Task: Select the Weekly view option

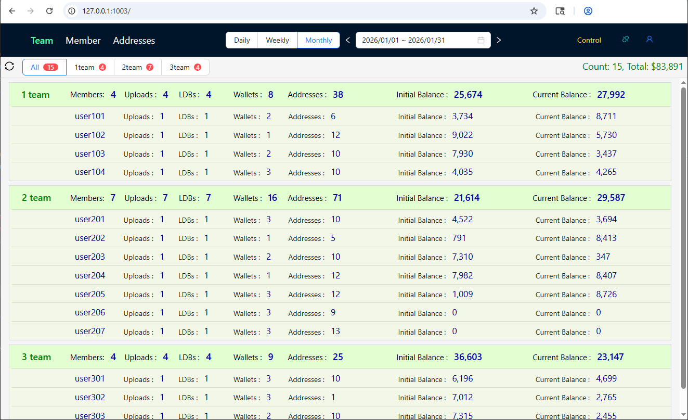Action: [x=277, y=40]
